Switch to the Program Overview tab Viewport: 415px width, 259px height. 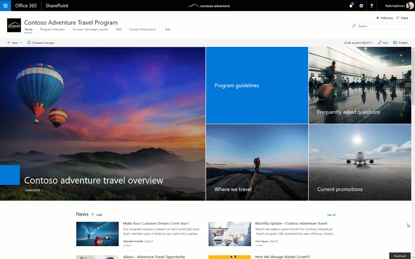52,29
